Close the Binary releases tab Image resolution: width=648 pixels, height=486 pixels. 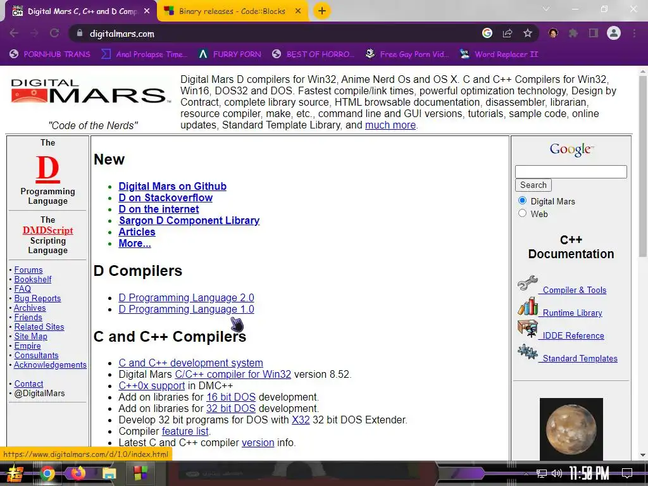point(298,11)
